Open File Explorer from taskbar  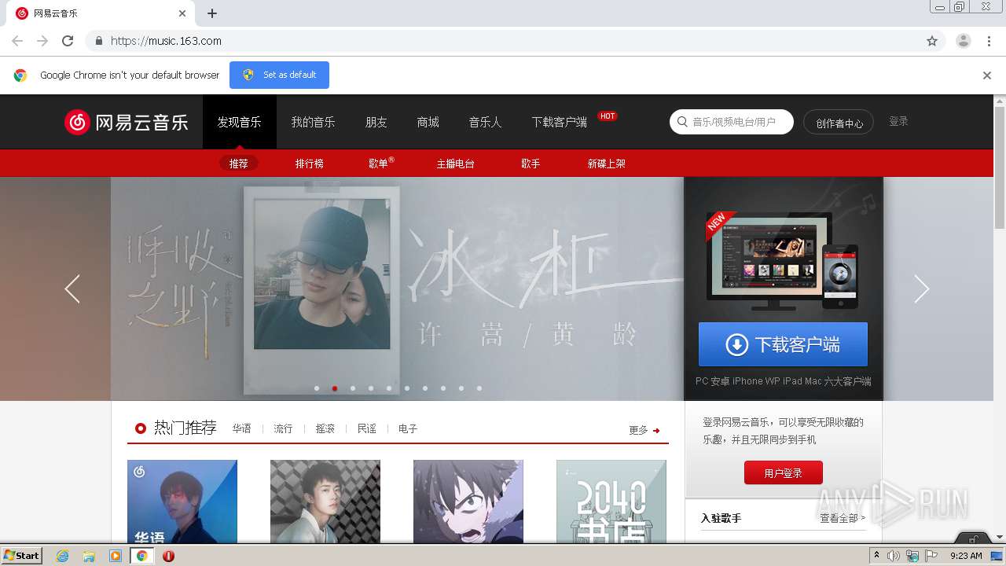[x=89, y=556]
